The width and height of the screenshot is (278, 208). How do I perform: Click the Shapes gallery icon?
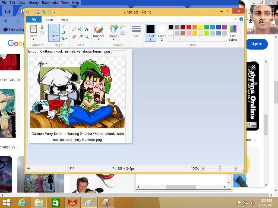(x=113, y=29)
